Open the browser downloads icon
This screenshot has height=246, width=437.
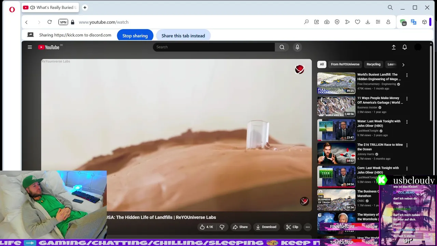click(x=368, y=22)
